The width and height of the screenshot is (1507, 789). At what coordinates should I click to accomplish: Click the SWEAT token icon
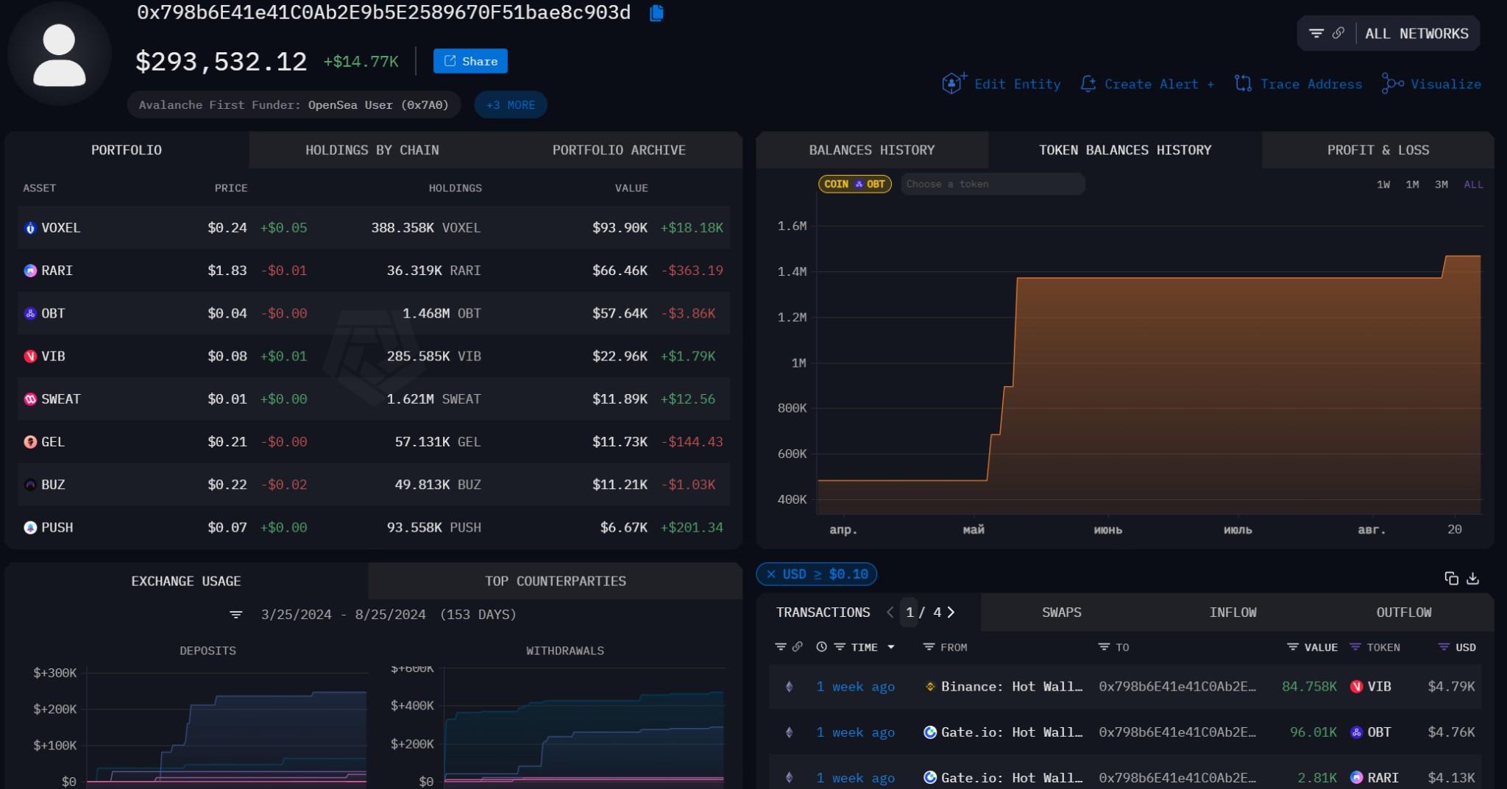(x=30, y=399)
